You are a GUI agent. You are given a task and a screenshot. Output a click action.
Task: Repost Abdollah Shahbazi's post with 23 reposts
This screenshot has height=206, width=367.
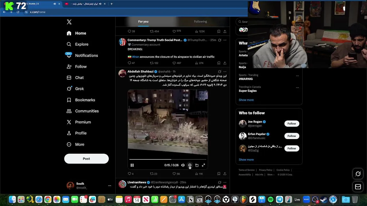point(153,174)
